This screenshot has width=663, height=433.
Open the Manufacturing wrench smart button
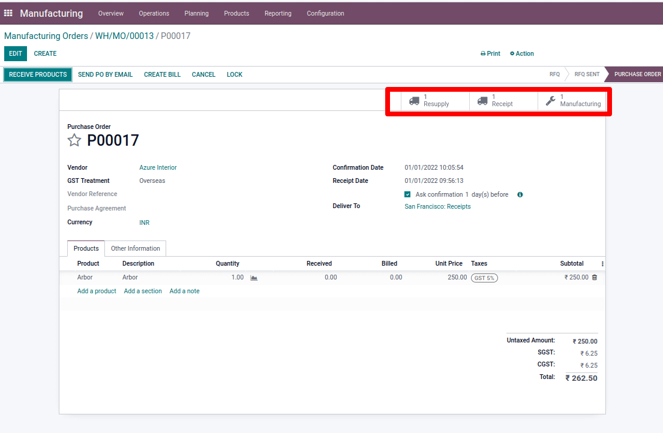click(572, 101)
